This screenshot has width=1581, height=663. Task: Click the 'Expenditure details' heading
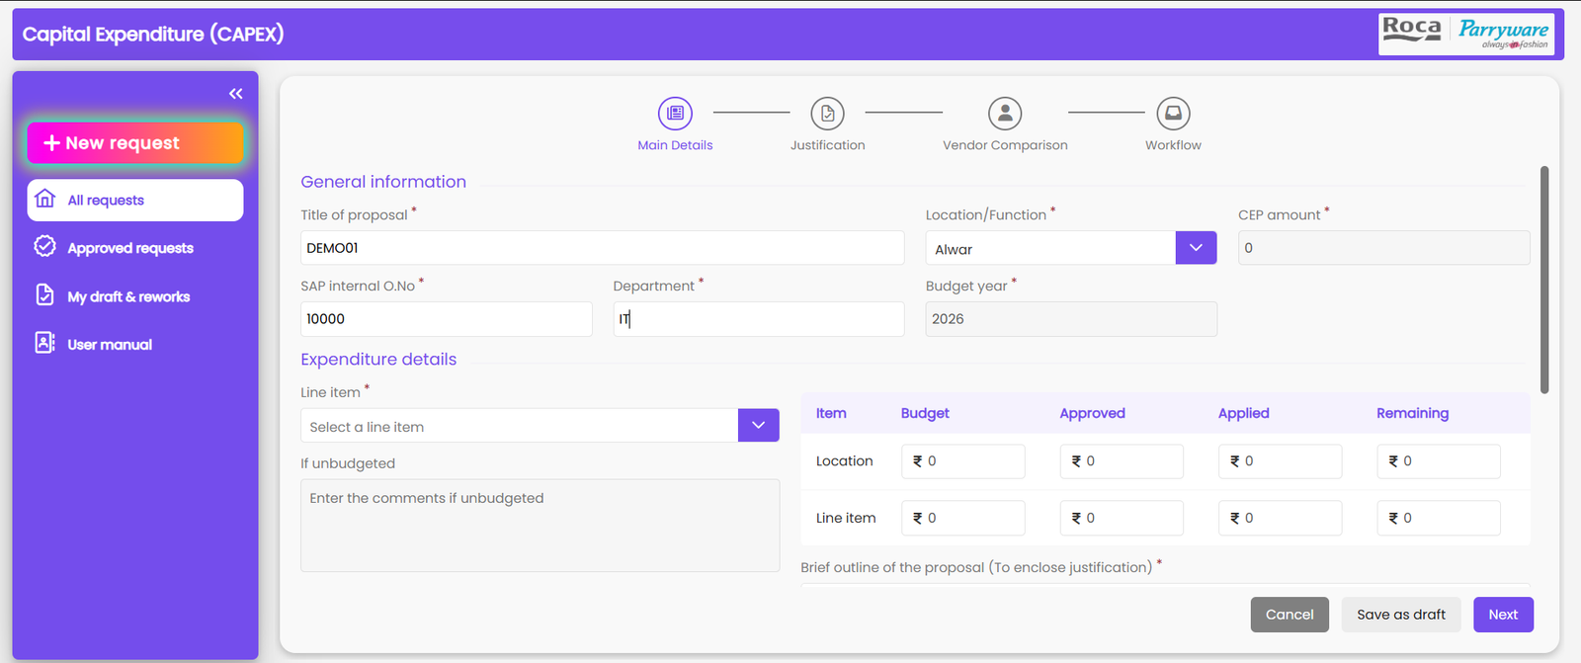378,360
